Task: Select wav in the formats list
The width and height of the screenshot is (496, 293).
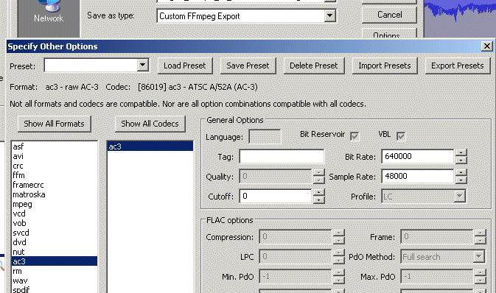Action: [x=54, y=280]
